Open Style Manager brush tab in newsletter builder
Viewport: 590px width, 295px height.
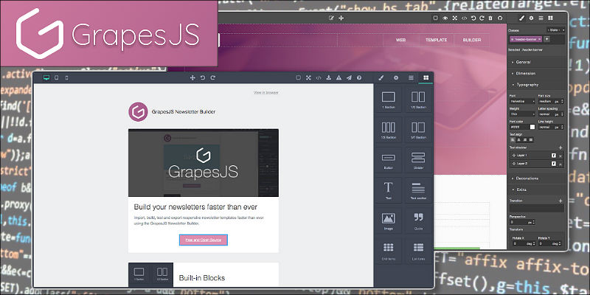point(381,77)
